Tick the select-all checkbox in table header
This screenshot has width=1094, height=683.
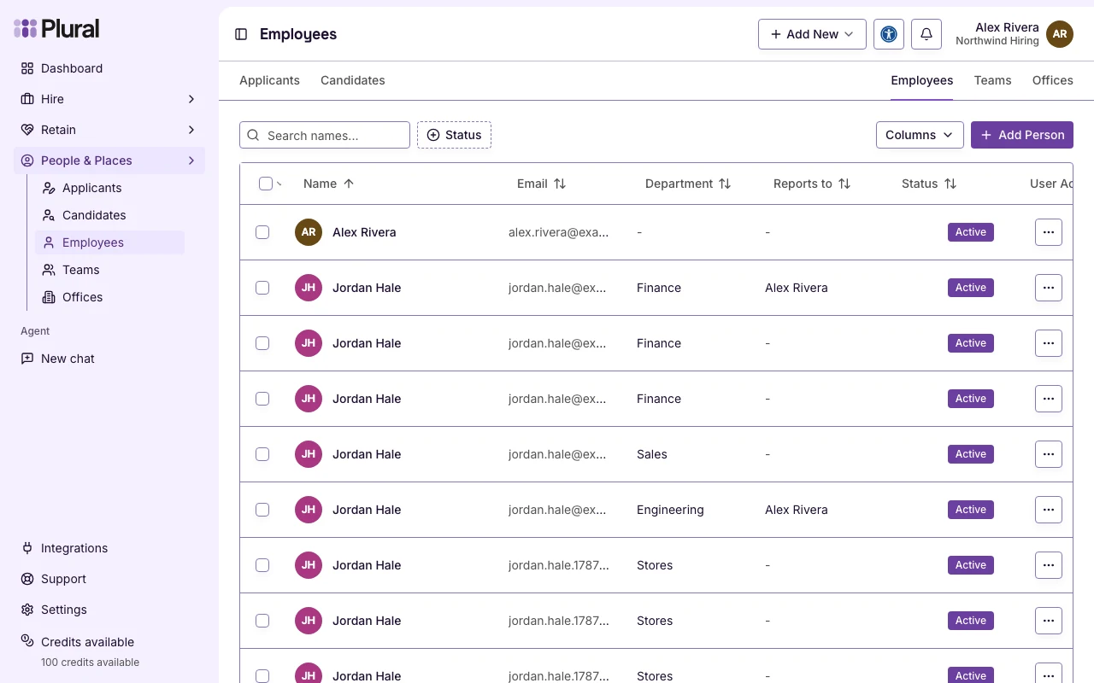click(266, 184)
